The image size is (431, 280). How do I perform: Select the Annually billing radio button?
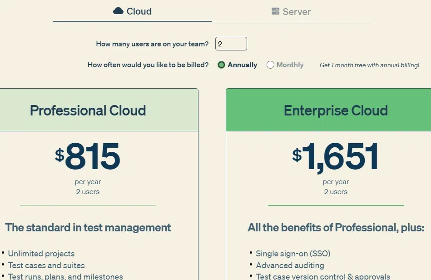222,65
